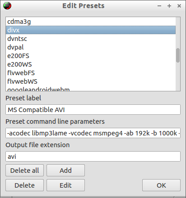Click the Add button
186x198 pixels.
(x=65, y=171)
